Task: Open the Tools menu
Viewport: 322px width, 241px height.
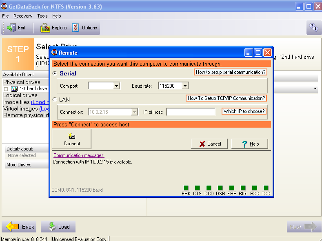Action: 42,16
